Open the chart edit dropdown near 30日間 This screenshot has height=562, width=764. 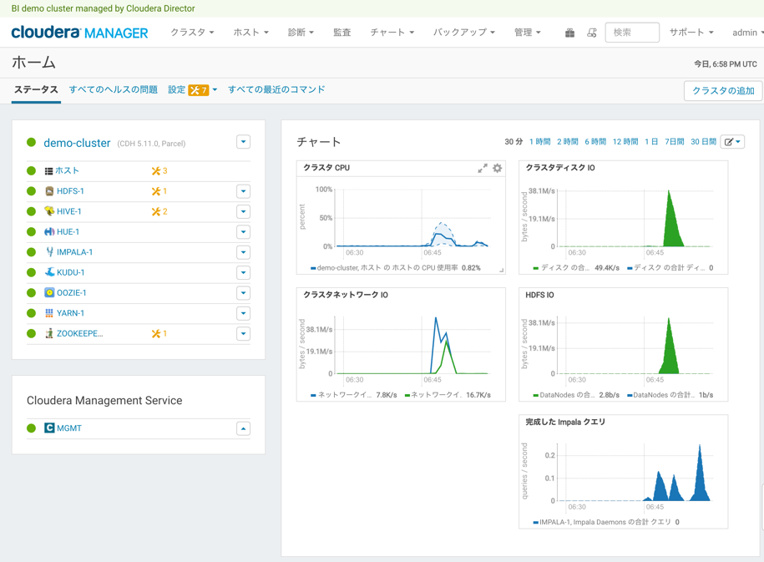(732, 141)
